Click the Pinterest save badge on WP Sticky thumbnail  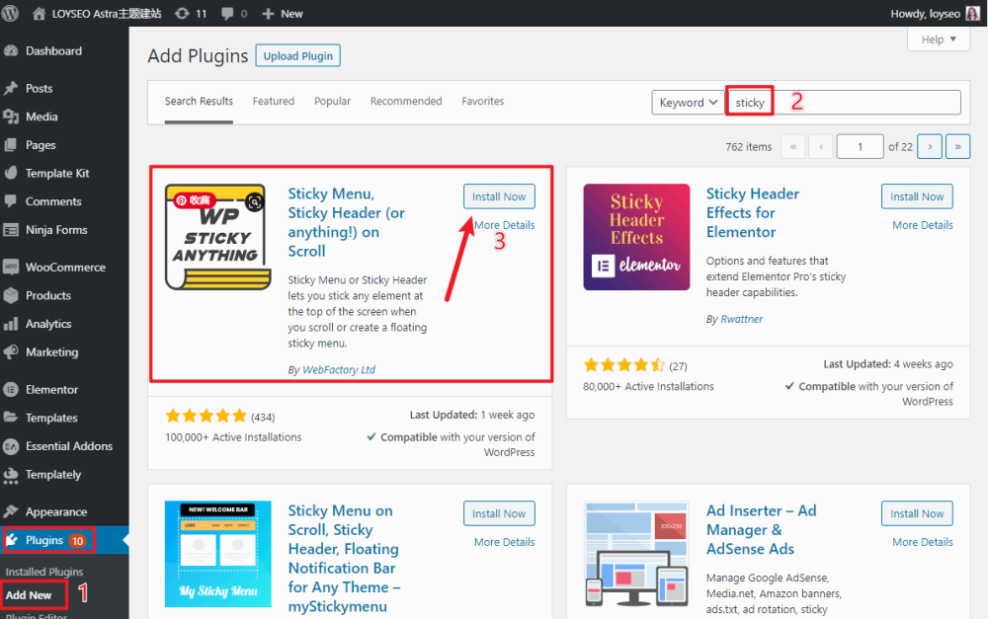click(x=195, y=200)
